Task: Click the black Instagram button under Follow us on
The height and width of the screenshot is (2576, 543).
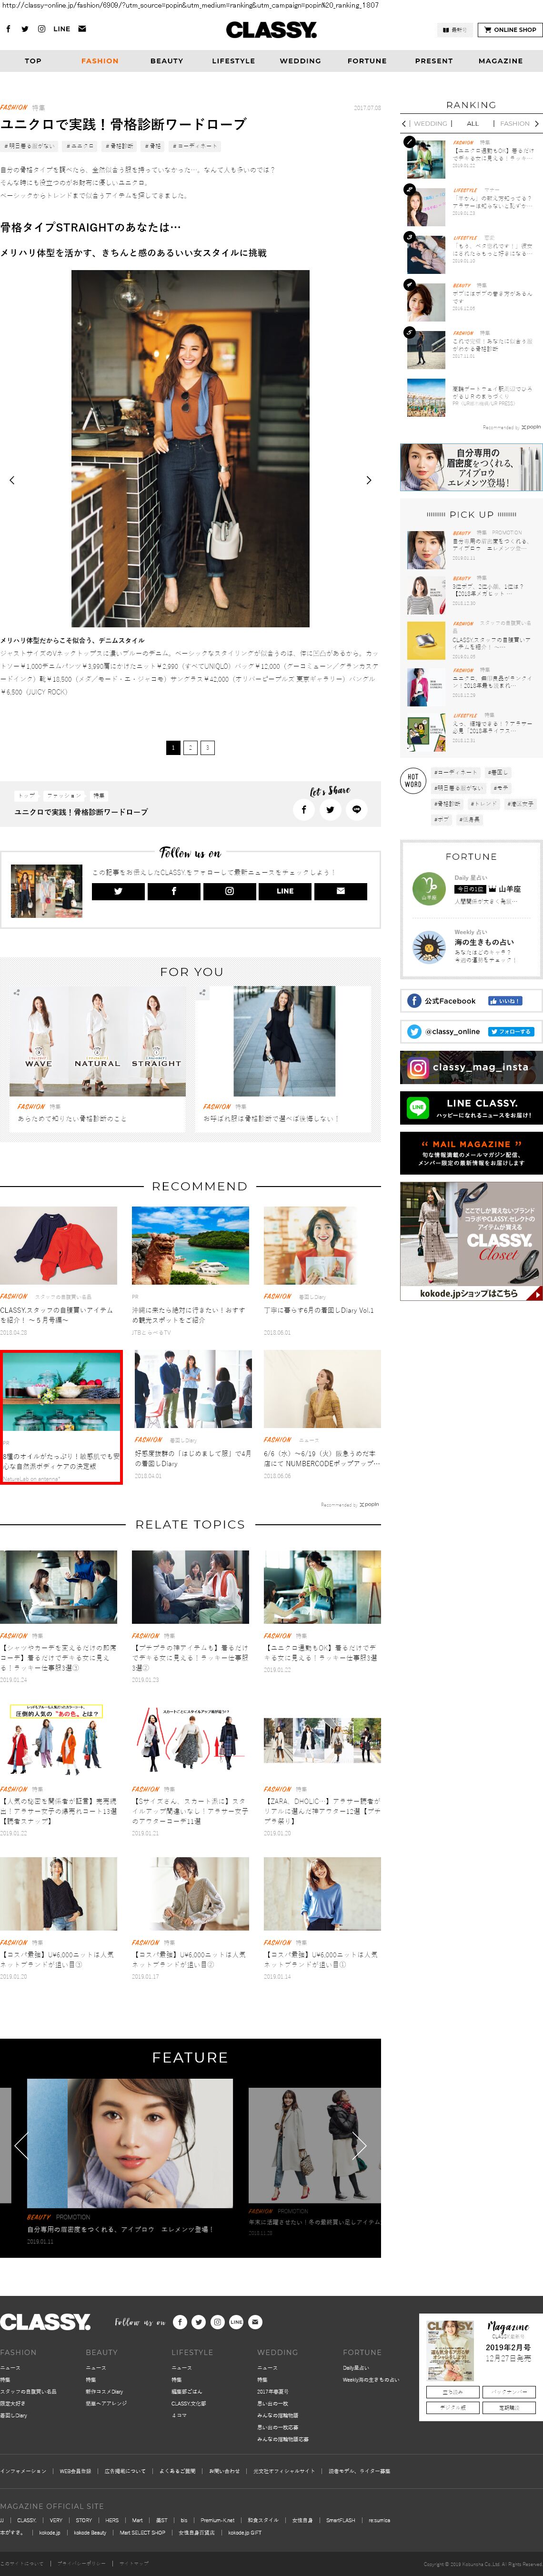Action: pyautogui.click(x=229, y=891)
